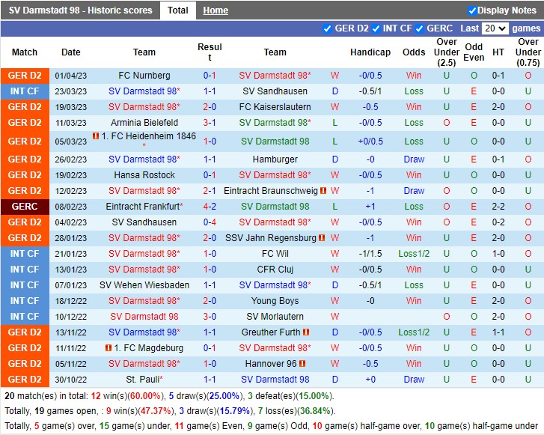The image size is (544, 435).
Task: Open Hamburger team link
Action: click(x=275, y=159)
